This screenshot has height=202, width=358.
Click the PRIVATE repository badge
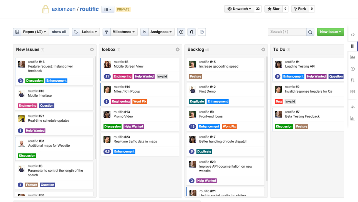(123, 9)
